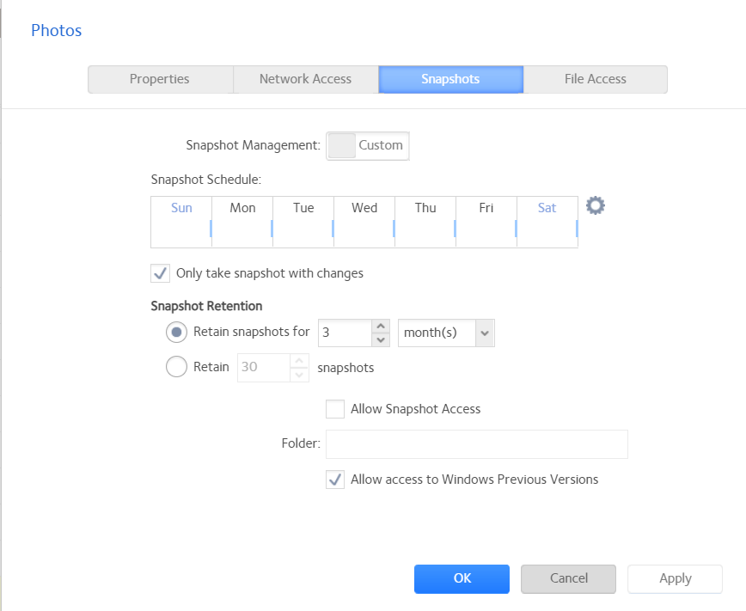
Task: Select the Retain count snapshots radio option
Action: [176, 367]
